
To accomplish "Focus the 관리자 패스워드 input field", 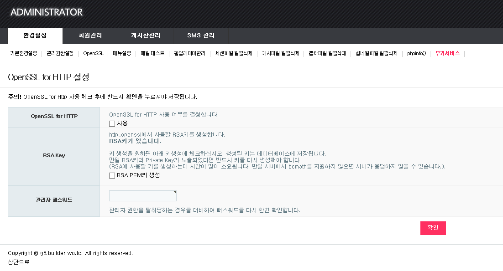I will coord(142,196).
